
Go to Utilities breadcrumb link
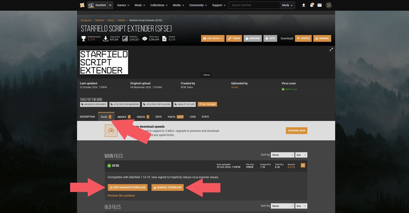121,20
